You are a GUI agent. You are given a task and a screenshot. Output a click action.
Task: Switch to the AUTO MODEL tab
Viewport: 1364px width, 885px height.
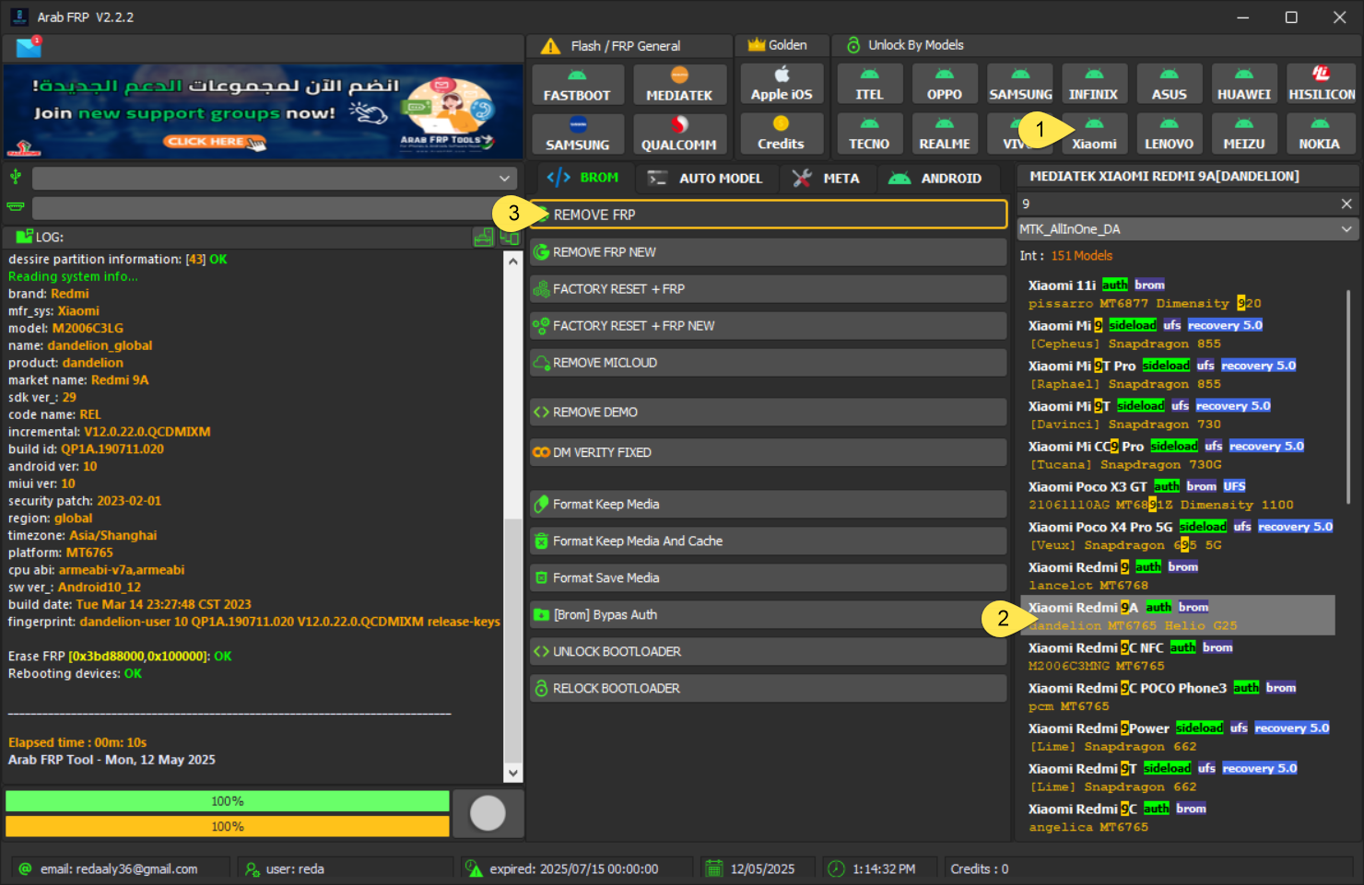click(x=706, y=178)
